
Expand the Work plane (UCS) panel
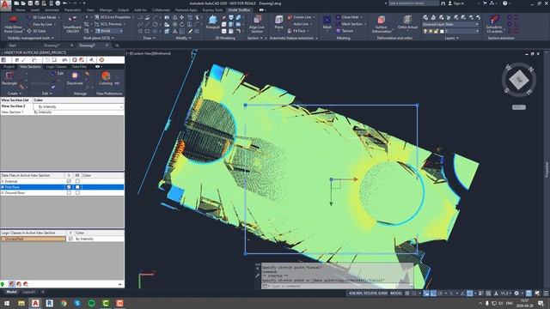coord(98,38)
